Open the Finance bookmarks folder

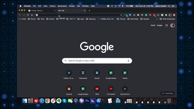pos(121,19)
